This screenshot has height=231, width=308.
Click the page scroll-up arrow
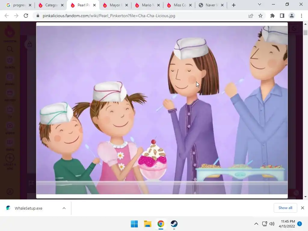[305, 24]
